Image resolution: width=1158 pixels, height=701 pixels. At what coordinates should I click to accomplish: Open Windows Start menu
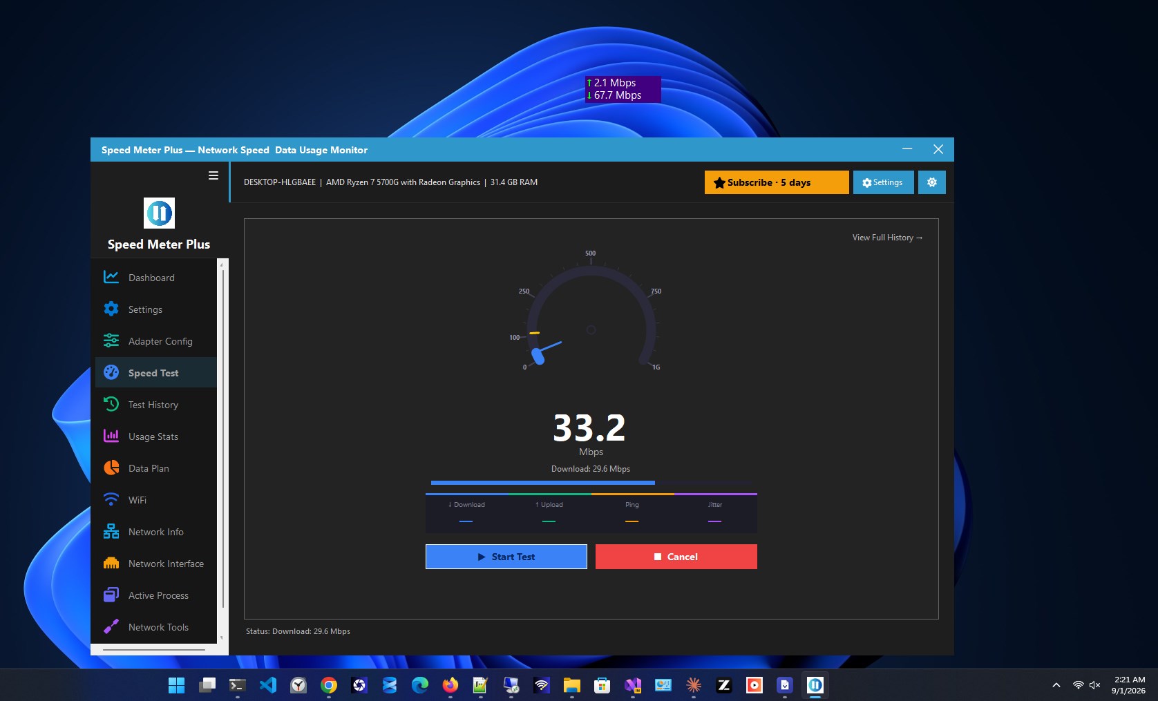tap(176, 685)
